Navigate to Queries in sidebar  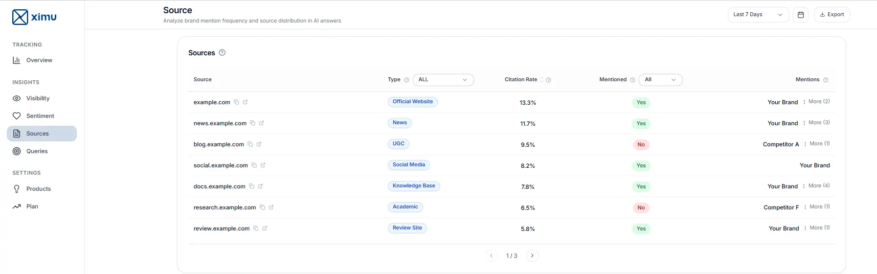(x=37, y=151)
